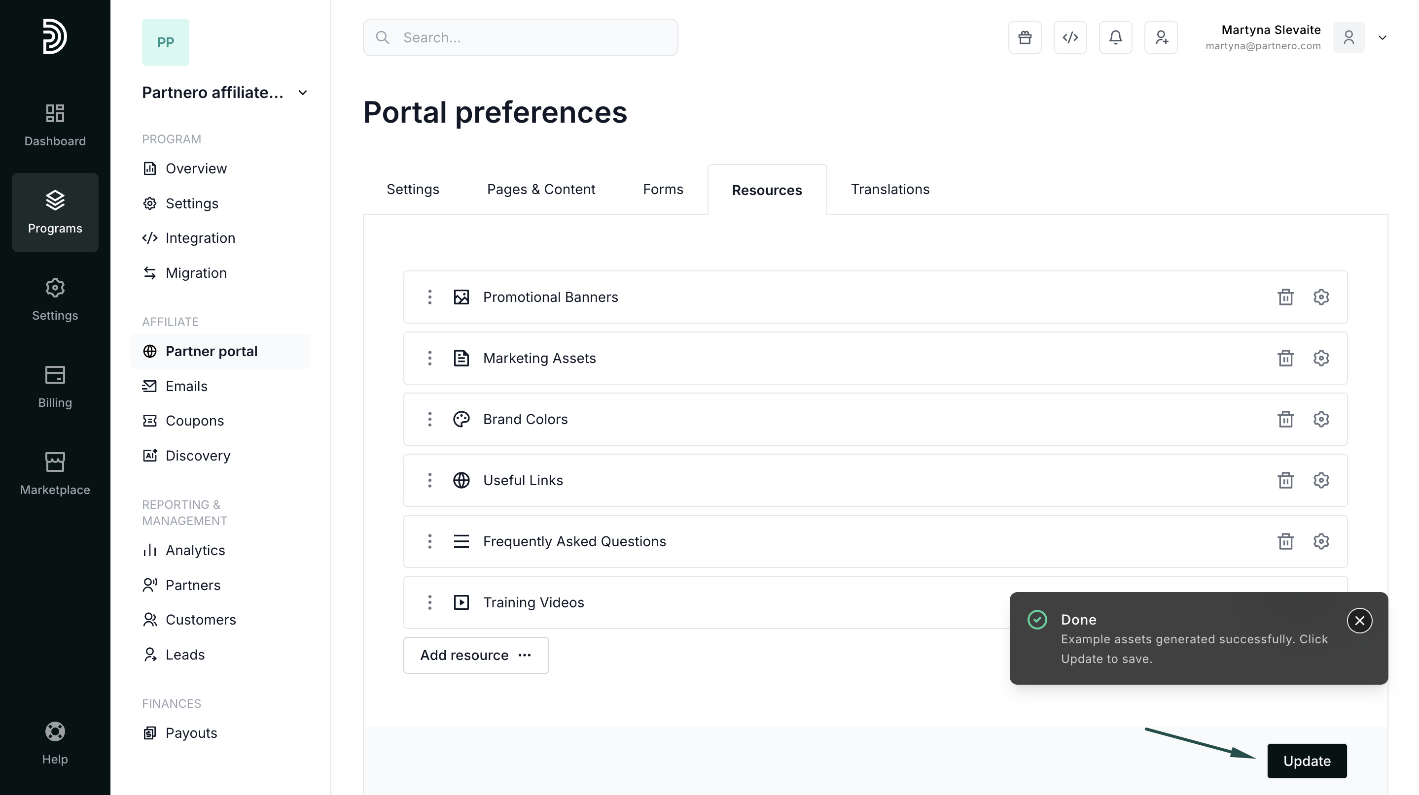Switch to the Translations tab
The height and width of the screenshot is (795, 1419).
tap(889, 189)
